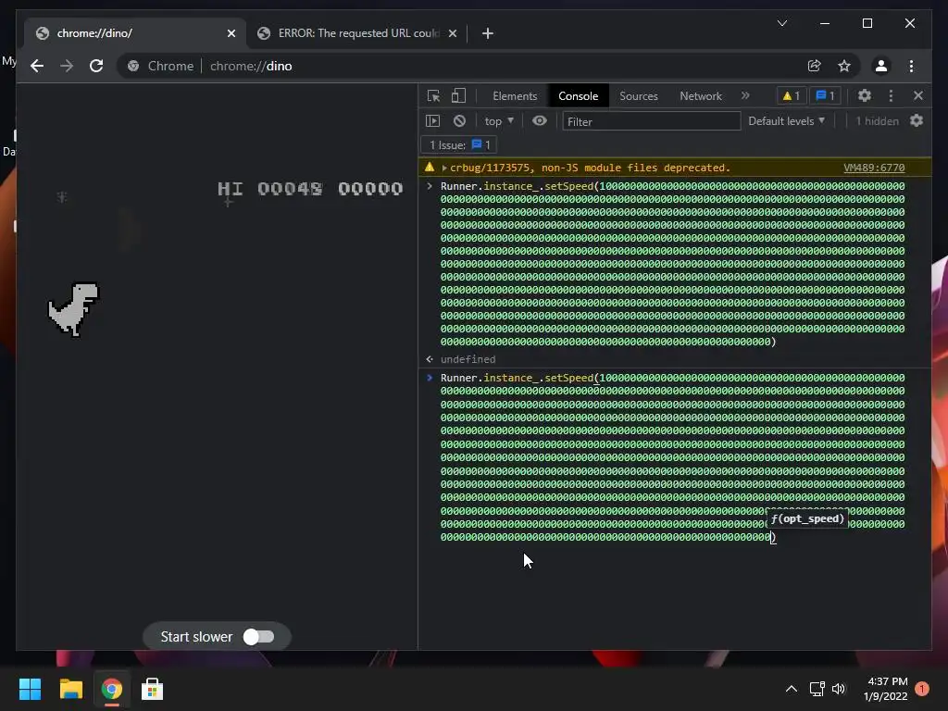Open the Windows Start menu
Image resolution: width=948 pixels, height=711 pixels.
pyautogui.click(x=30, y=689)
